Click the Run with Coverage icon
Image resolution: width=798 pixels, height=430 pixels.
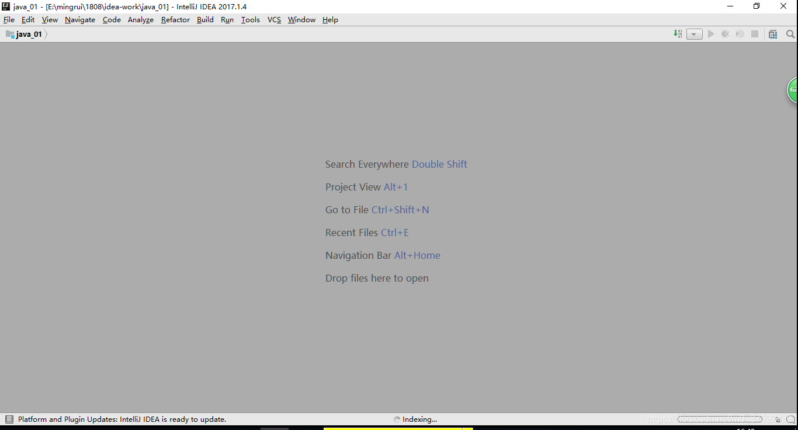(x=740, y=34)
